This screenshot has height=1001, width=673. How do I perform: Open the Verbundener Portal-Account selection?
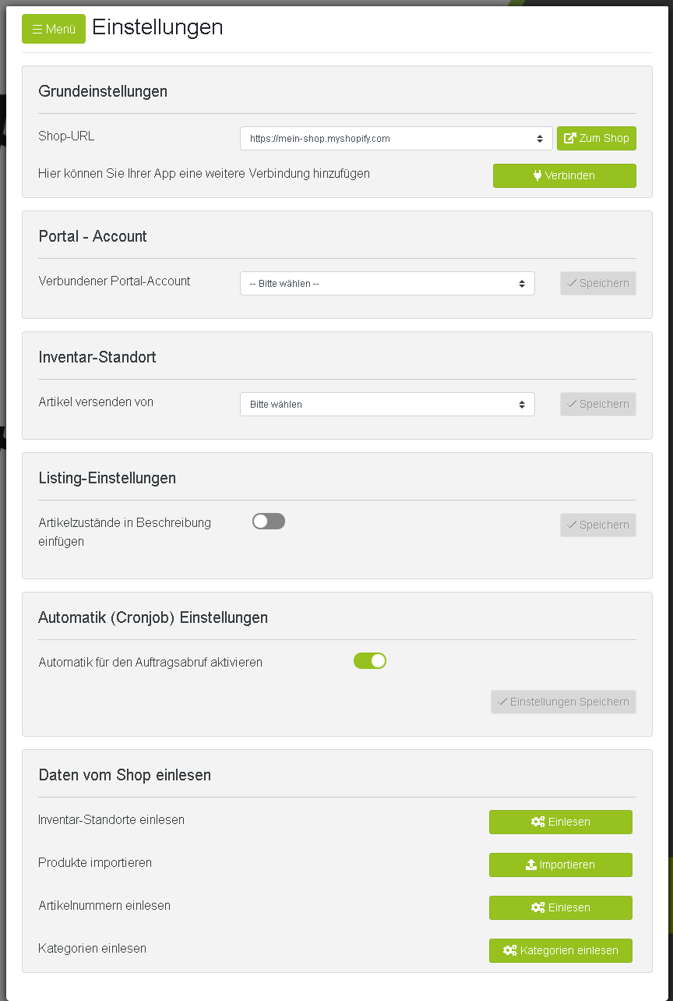387,283
